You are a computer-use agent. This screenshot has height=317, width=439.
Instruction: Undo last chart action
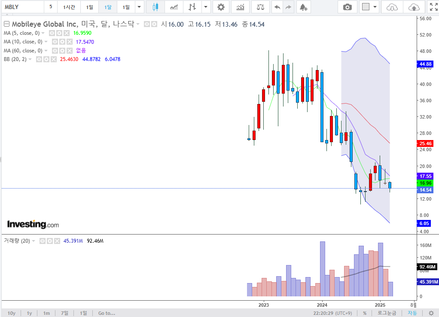[277, 7]
